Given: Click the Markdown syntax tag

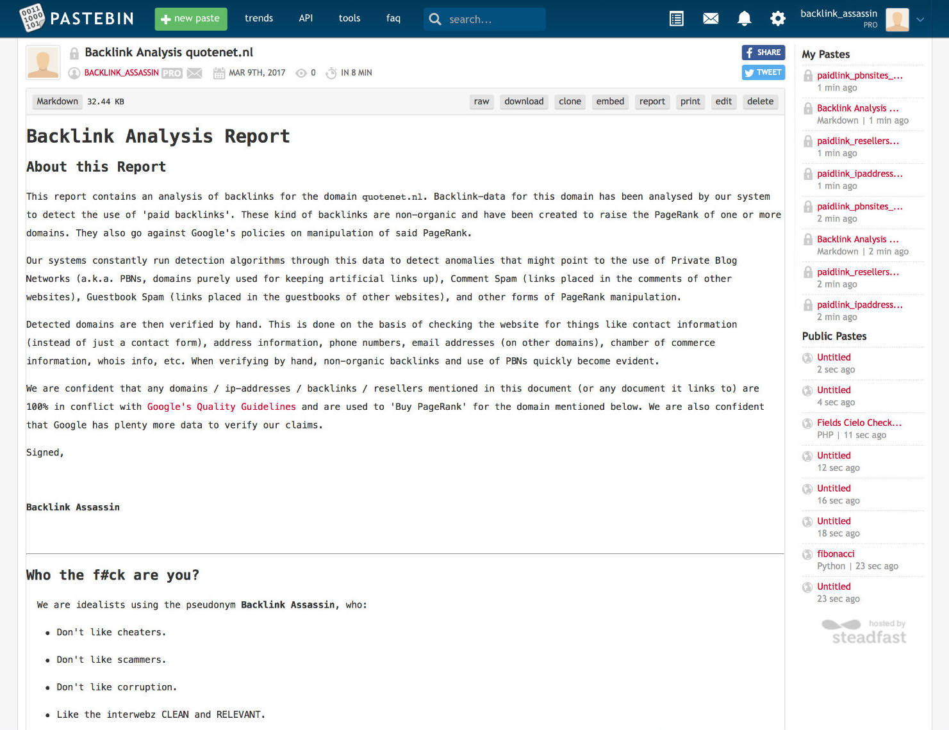Looking at the screenshot, I should coord(57,101).
